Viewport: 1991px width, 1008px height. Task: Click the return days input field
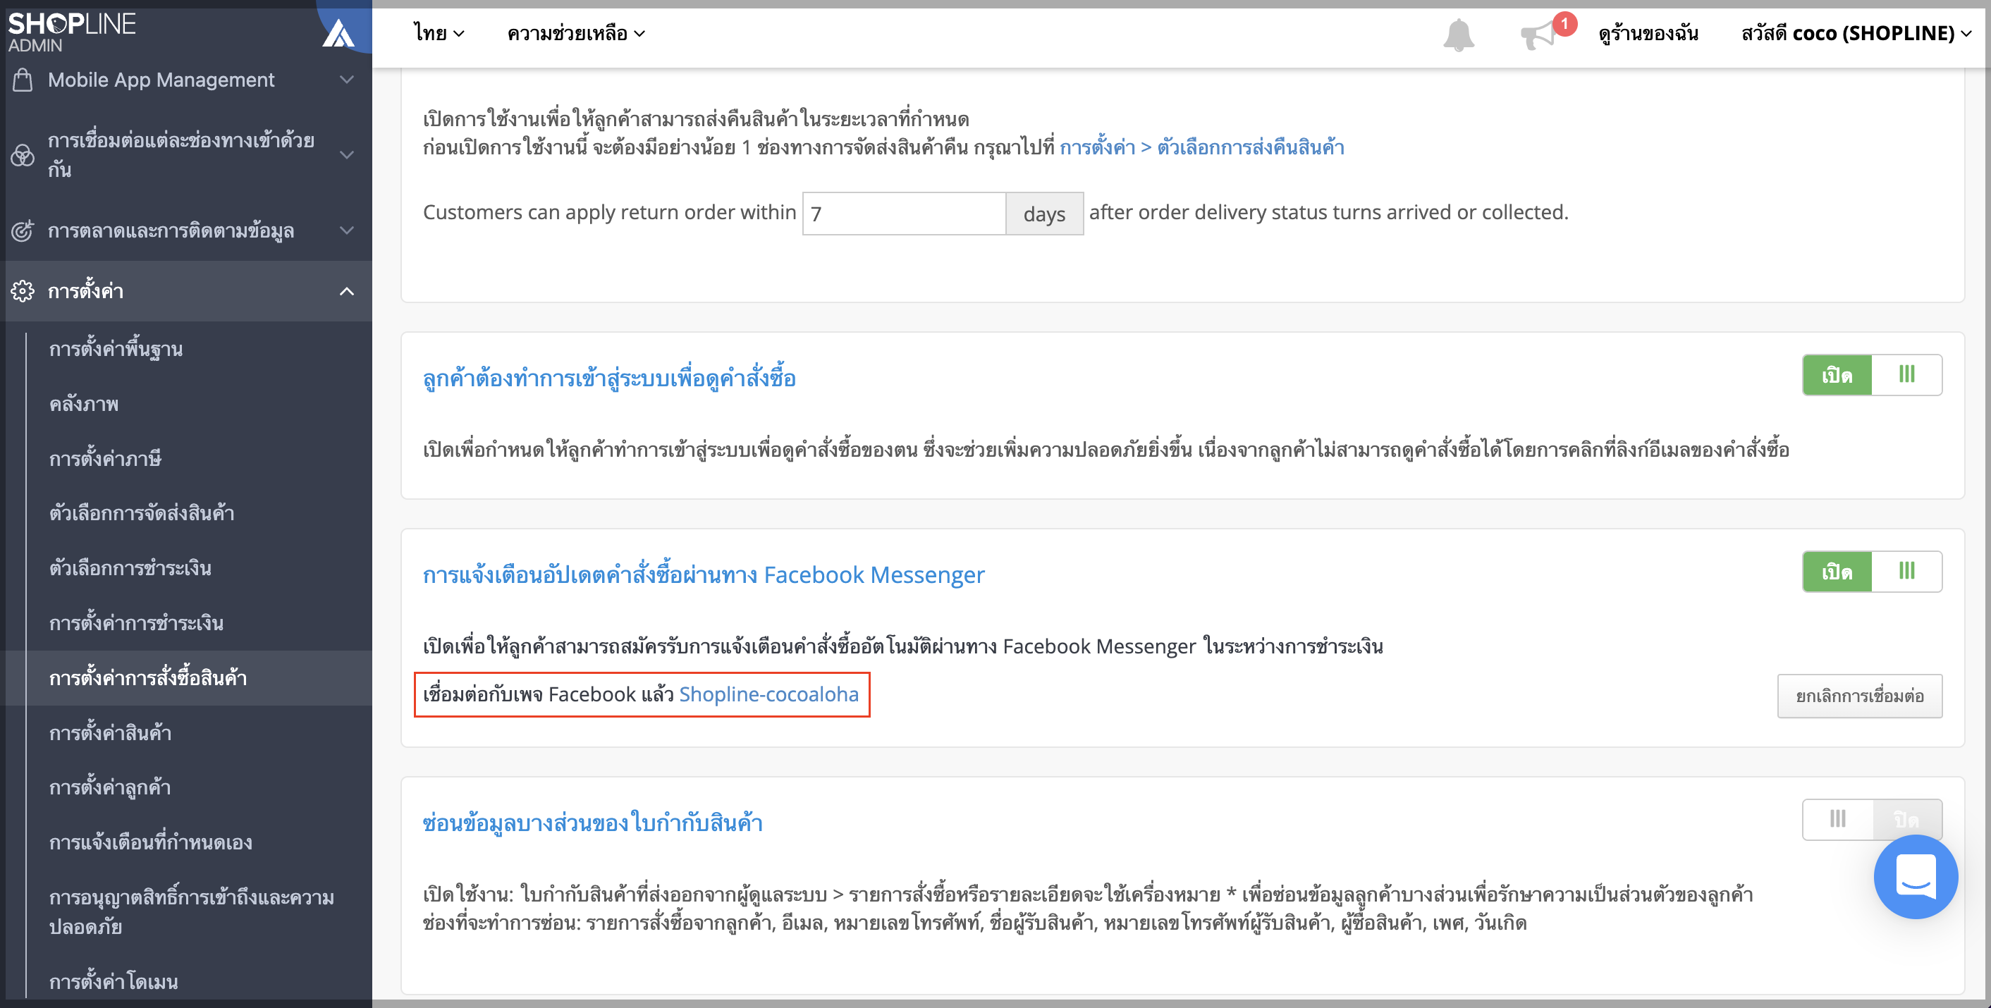[904, 214]
